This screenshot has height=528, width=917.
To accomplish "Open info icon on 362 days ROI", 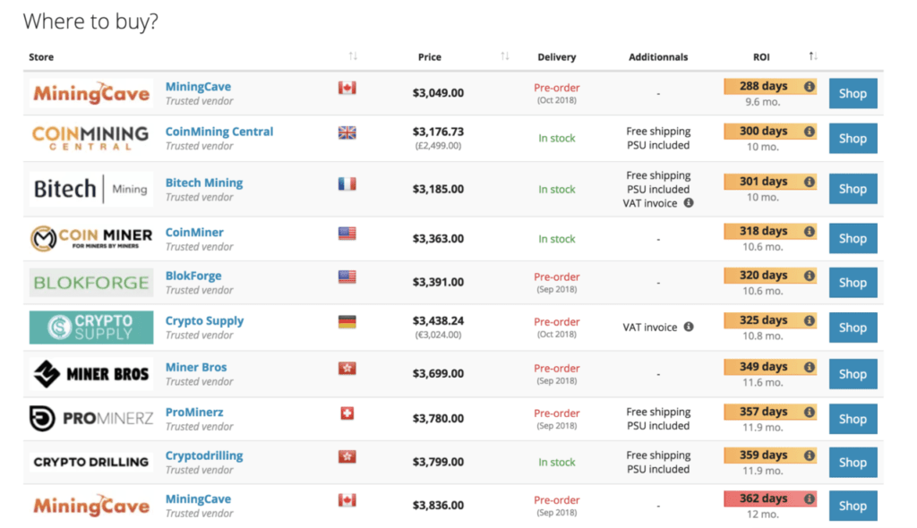I will (x=809, y=498).
